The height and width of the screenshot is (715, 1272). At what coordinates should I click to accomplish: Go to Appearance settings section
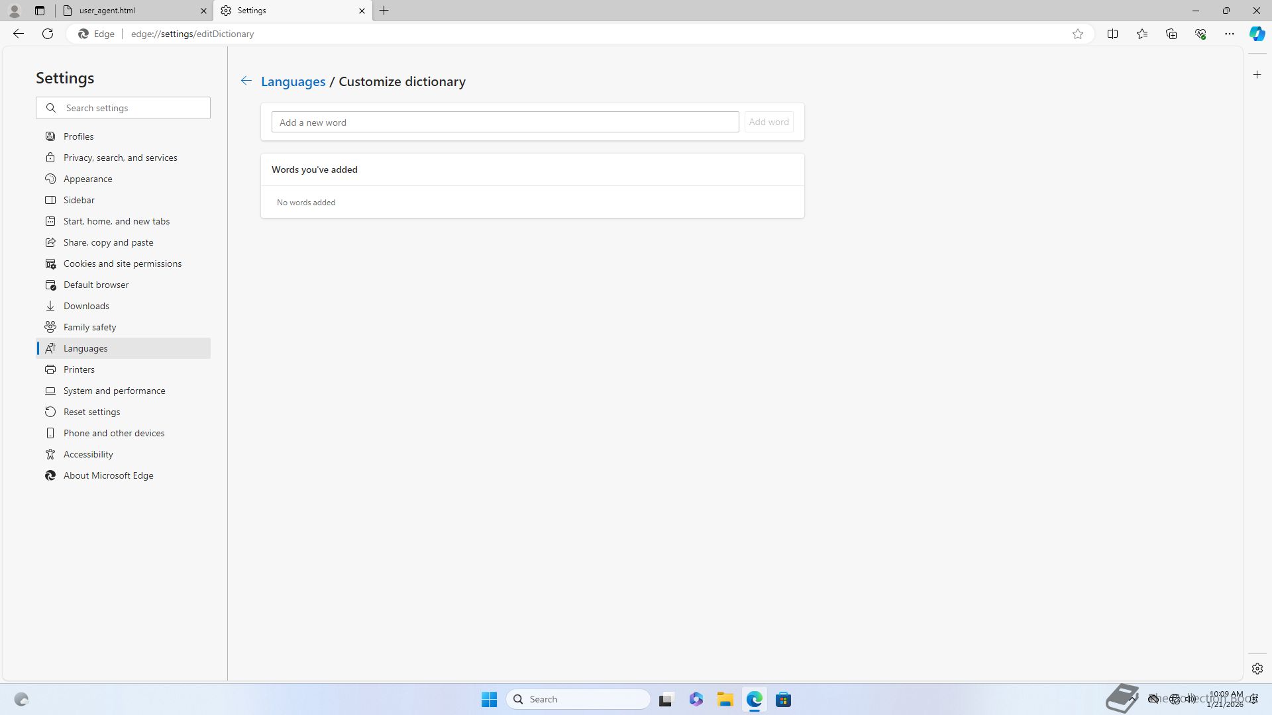pyautogui.click(x=87, y=179)
